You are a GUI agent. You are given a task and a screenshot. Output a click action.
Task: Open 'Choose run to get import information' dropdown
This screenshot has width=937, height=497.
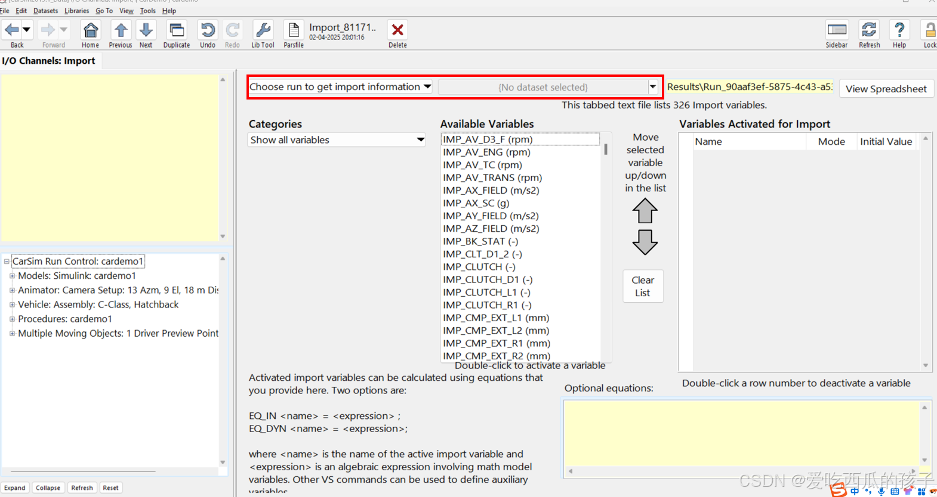(x=340, y=87)
